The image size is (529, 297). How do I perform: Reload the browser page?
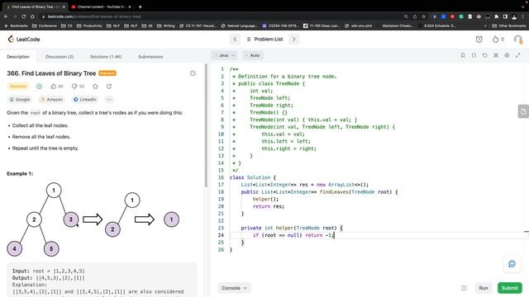[x=23, y=16]
